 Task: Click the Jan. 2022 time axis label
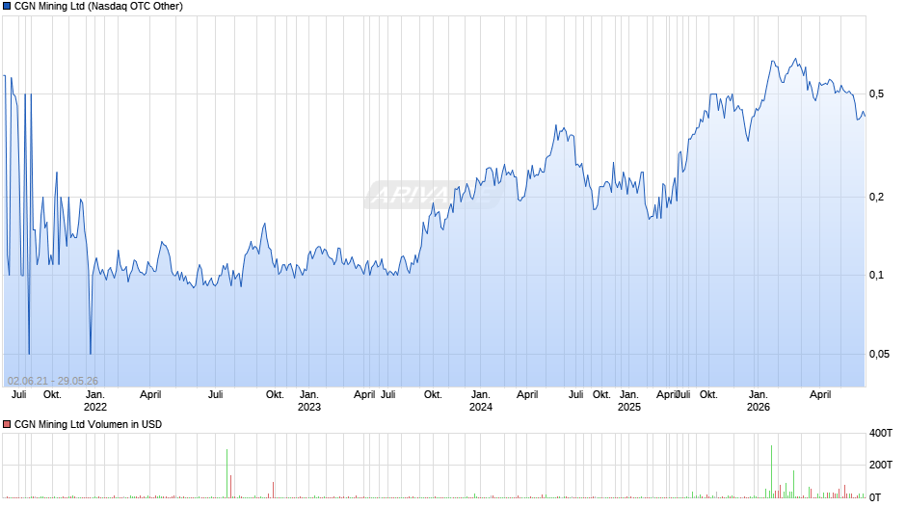[x=95, y=401]
